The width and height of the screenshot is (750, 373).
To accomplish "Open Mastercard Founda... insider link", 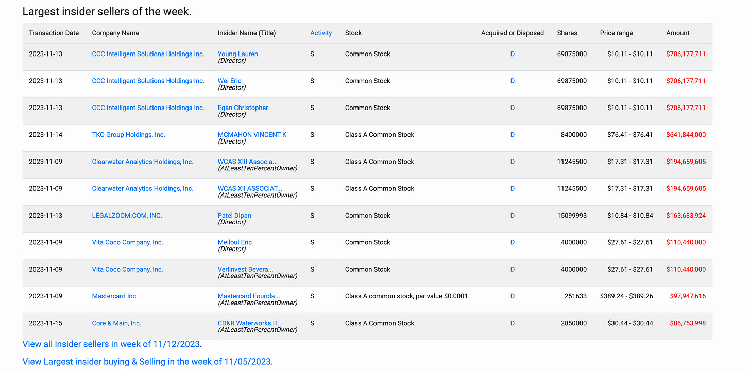I will click(249, 296).
